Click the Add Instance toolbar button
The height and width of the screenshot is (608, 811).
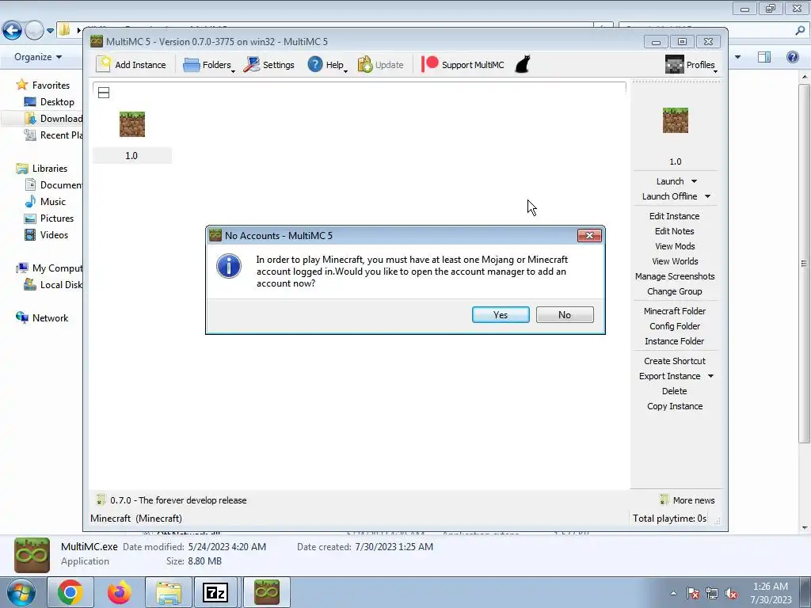132,65
